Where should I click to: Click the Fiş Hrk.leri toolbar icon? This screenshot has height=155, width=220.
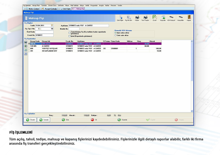click(x=128, y=18)
